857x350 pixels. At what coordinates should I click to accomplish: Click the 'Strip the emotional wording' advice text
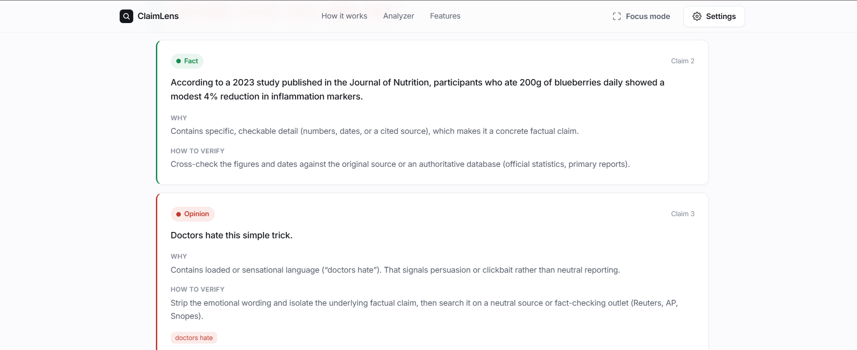coord(424,309)
